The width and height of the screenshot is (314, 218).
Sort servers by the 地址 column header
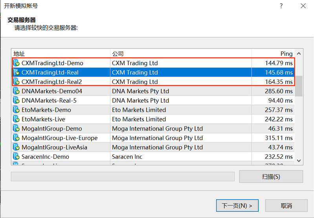pos(61,54)
